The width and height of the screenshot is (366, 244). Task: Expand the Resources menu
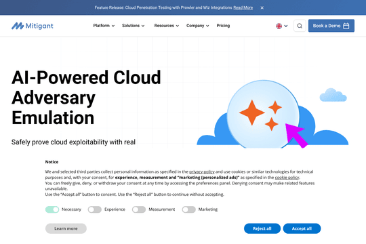click(167, 26)
